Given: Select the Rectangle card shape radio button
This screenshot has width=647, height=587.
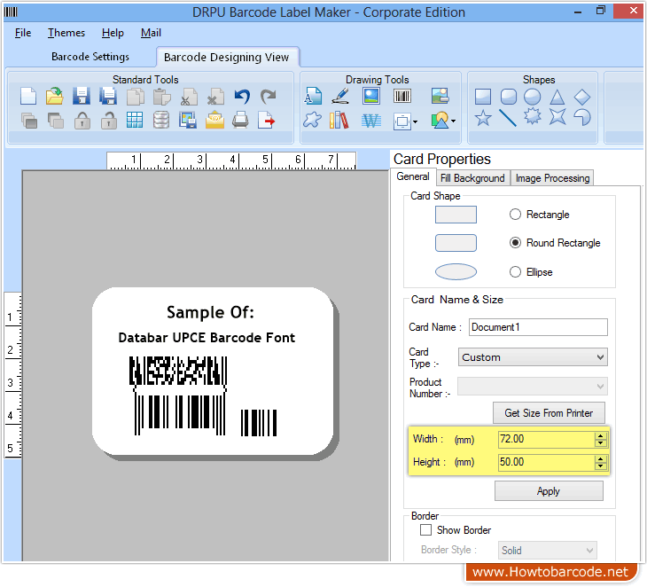Looking at the screenshot, I should [515, 215].
